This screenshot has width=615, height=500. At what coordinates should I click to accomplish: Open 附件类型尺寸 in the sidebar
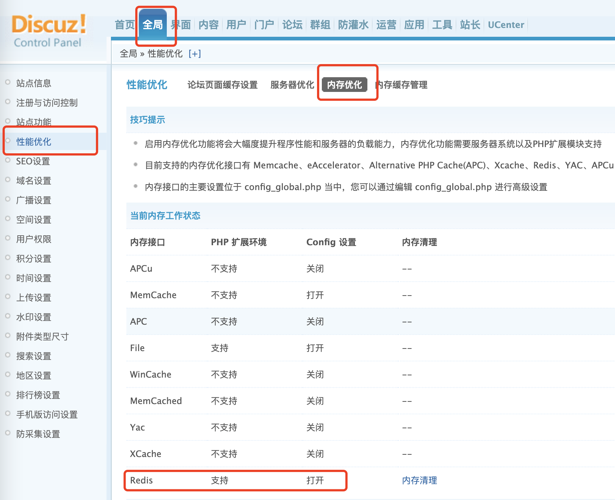(x=43, y=336)
